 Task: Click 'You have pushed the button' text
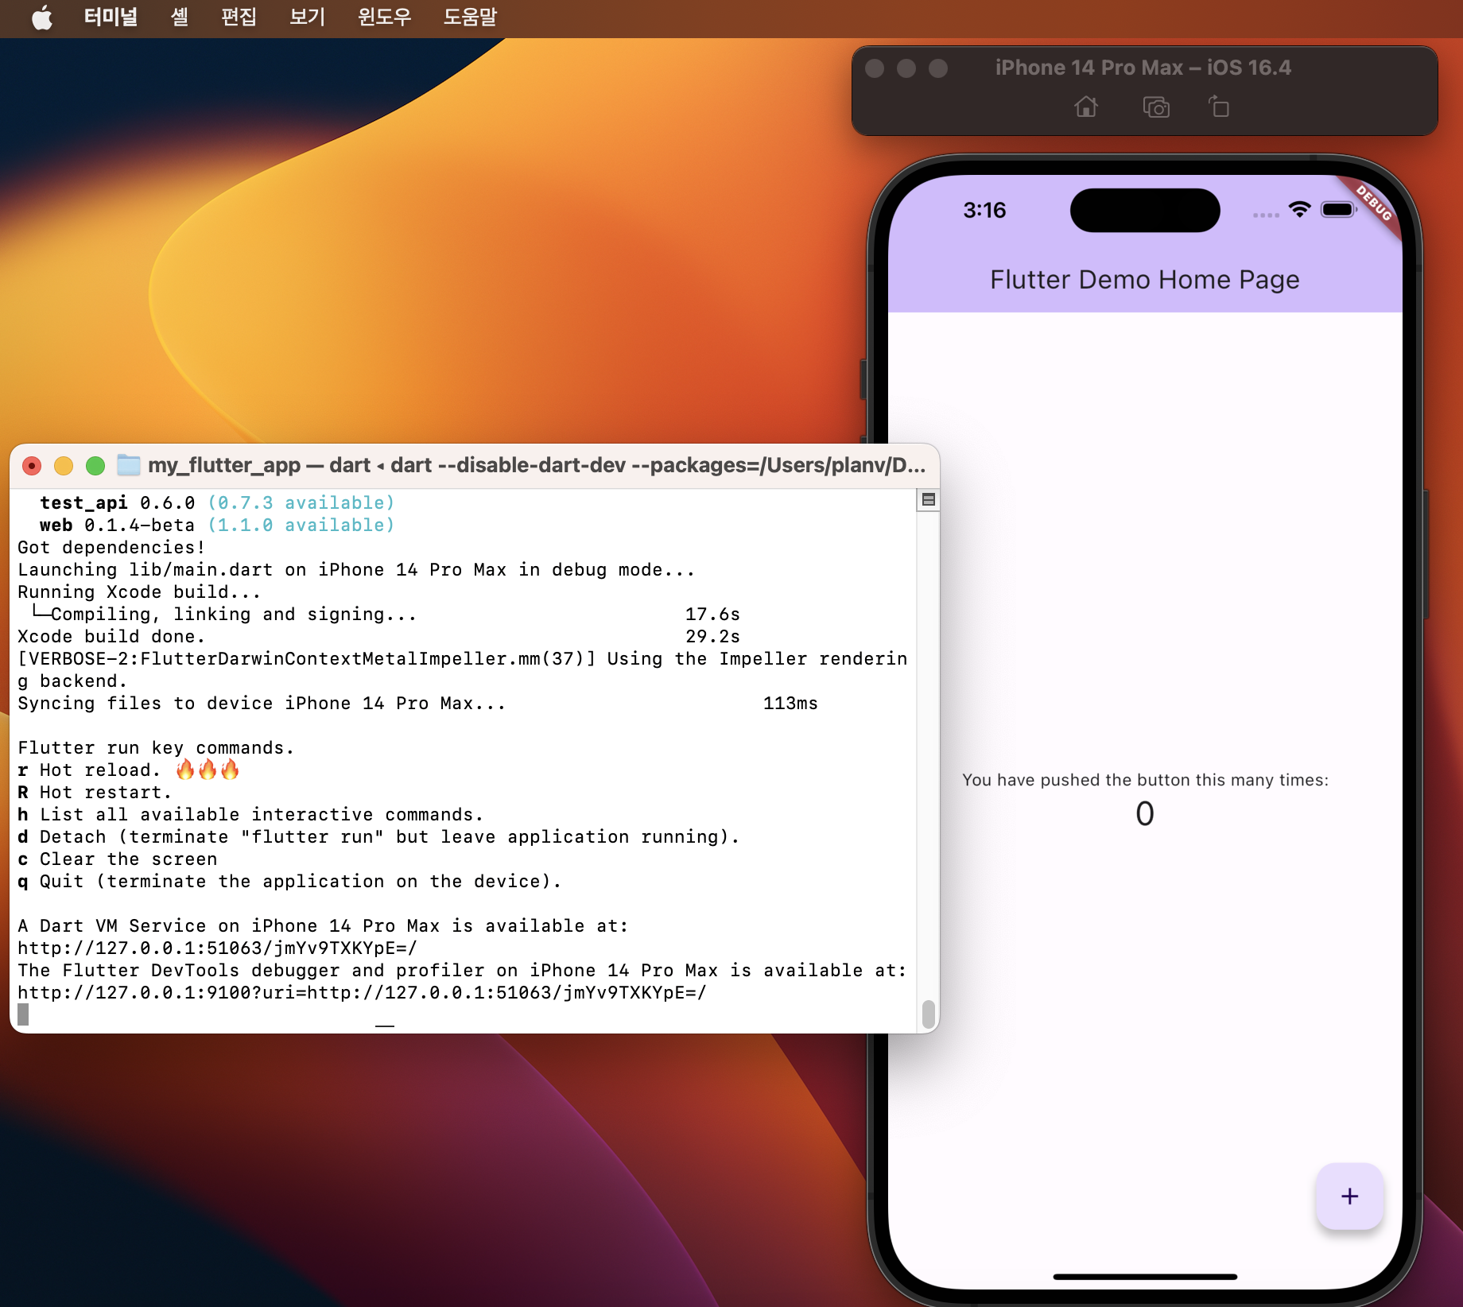[x=1145, y=780]
